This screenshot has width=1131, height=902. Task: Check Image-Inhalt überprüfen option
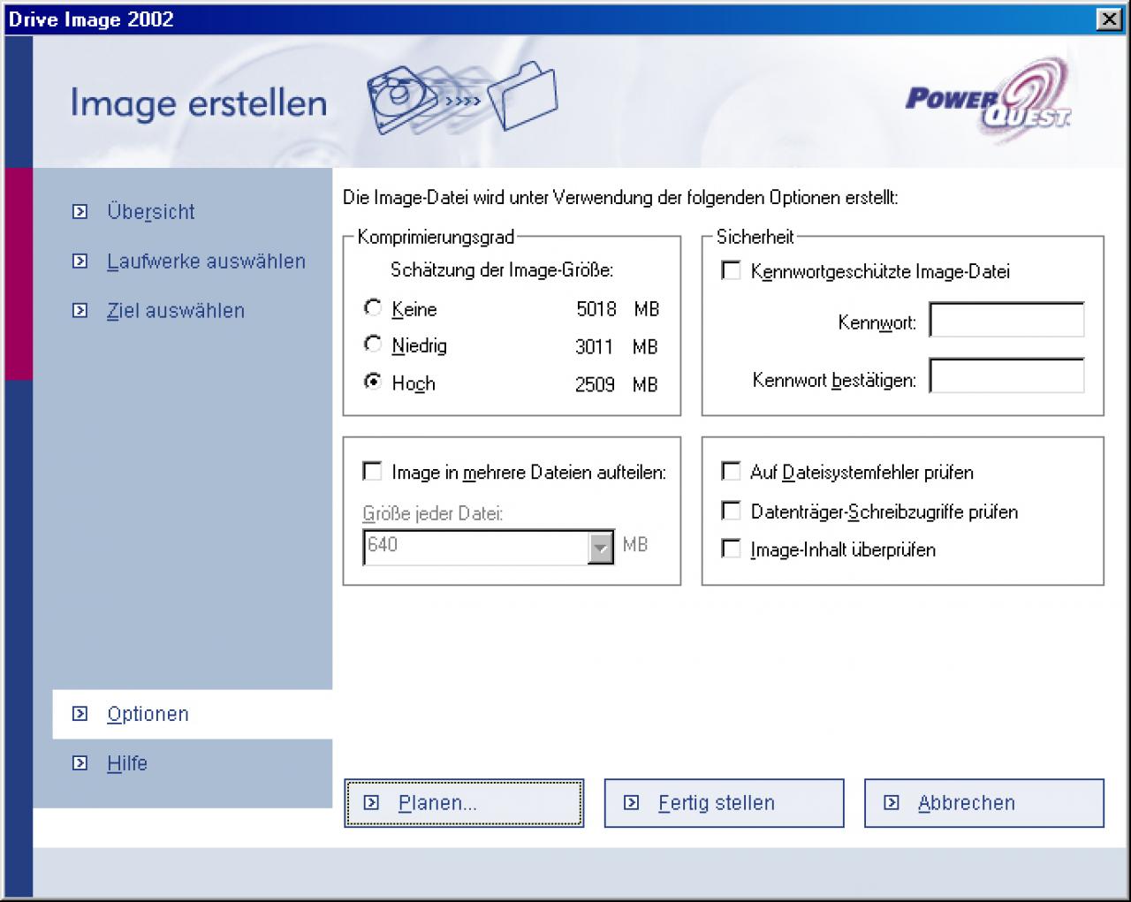(732, 549)
